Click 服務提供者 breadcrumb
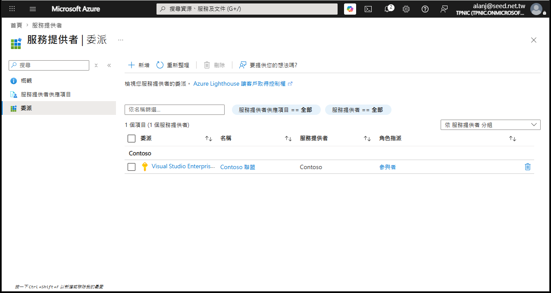This screenshot has height=293, width=551. tap(47, 25)
